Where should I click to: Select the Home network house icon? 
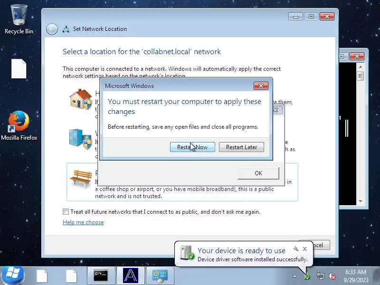point(81,99)
